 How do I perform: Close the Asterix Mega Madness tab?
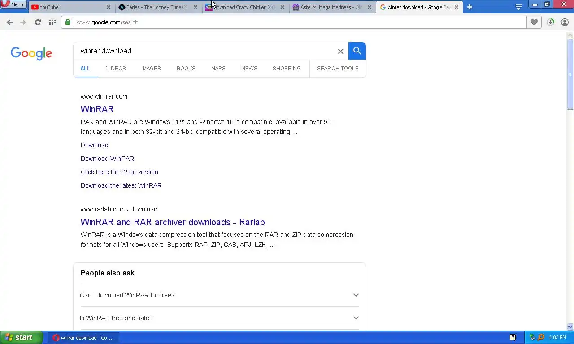click(369, 7)
